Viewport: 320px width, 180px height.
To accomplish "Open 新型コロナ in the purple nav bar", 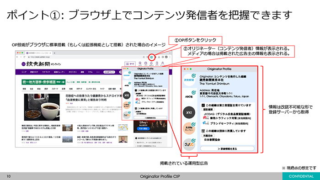I will (x=34, y=72).
